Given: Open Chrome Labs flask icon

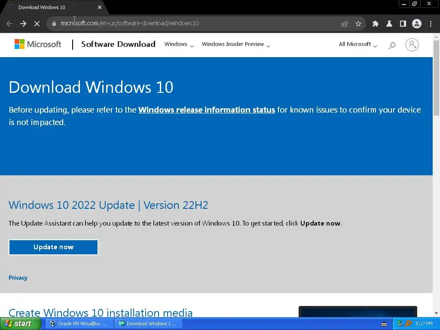Looking at the screenshot, I should click(389, 24).
